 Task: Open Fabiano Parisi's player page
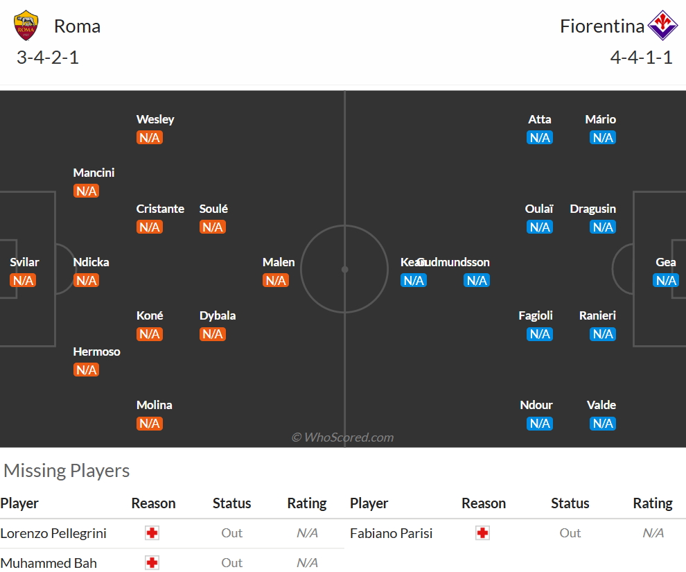tap(391, 533)
